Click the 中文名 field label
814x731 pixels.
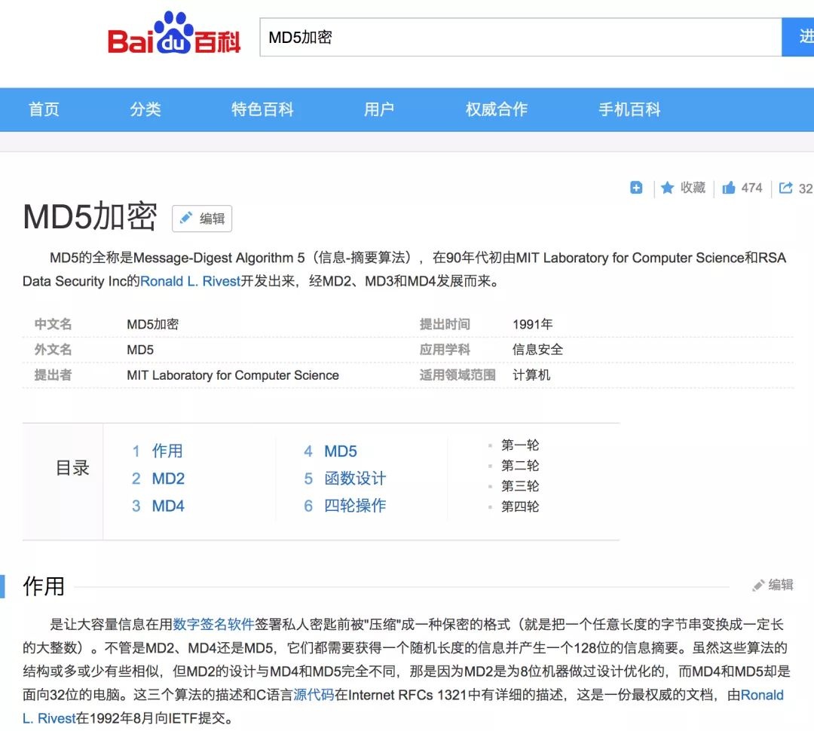[53, 325]
